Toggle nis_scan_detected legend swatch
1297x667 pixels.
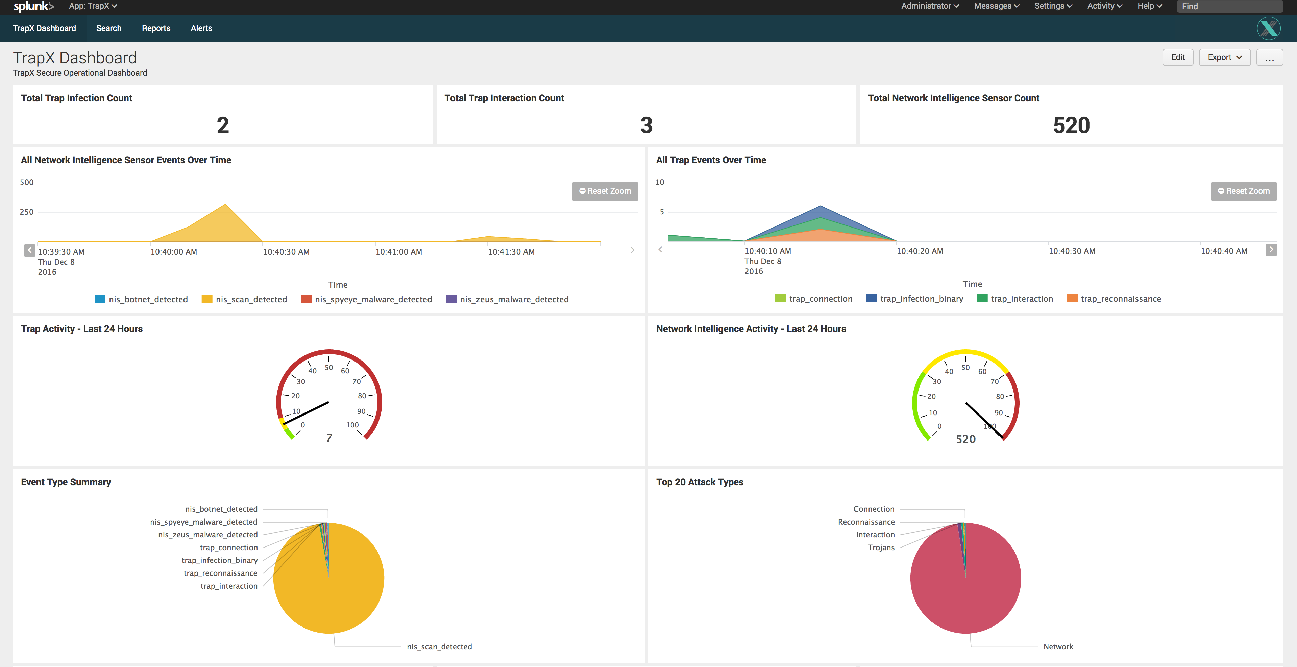pos(207,299)
